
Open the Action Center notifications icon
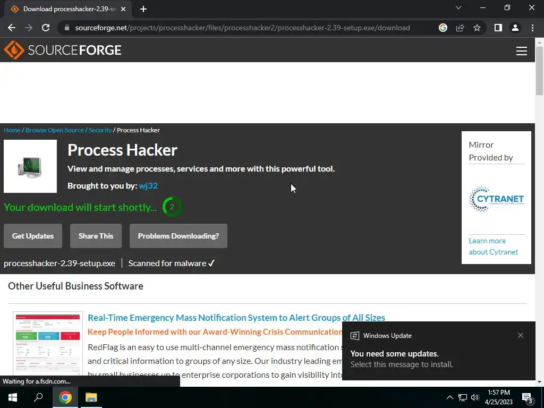[x=528, y=397]
